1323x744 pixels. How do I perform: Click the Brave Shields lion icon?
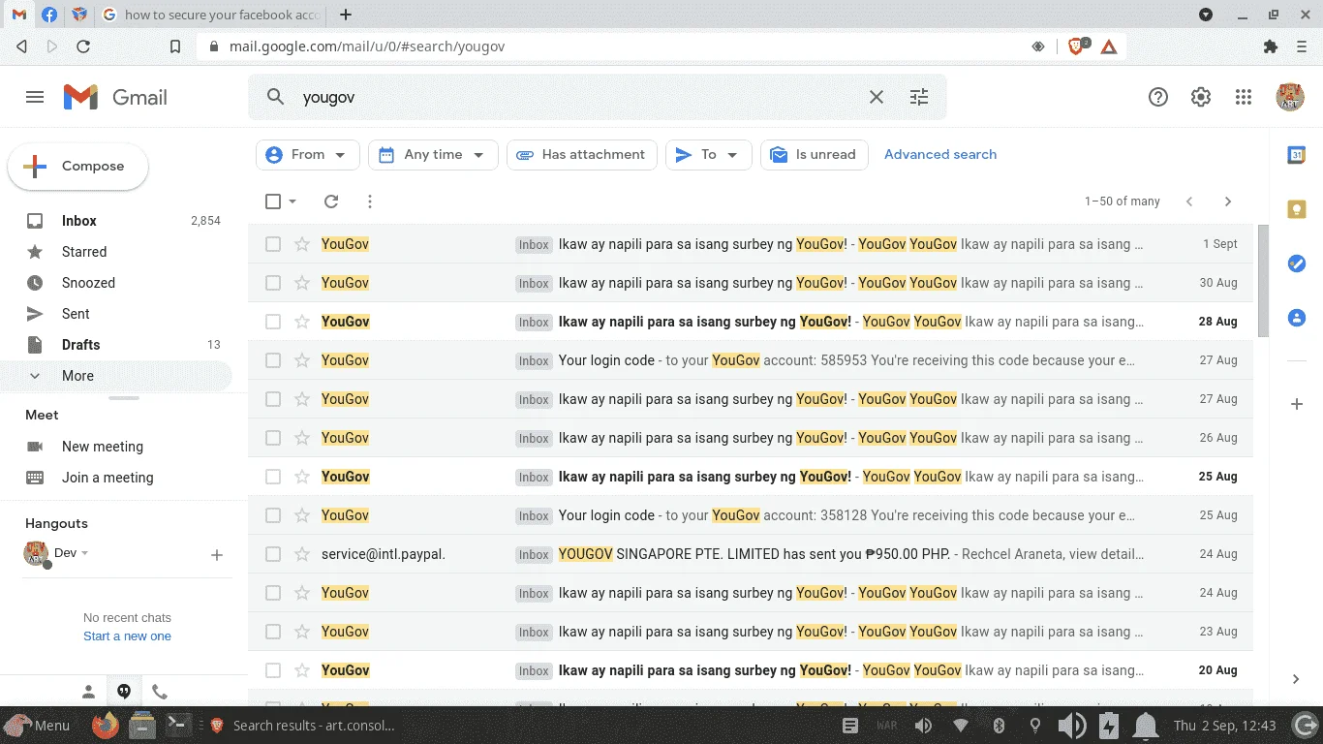pos(1078,46)
